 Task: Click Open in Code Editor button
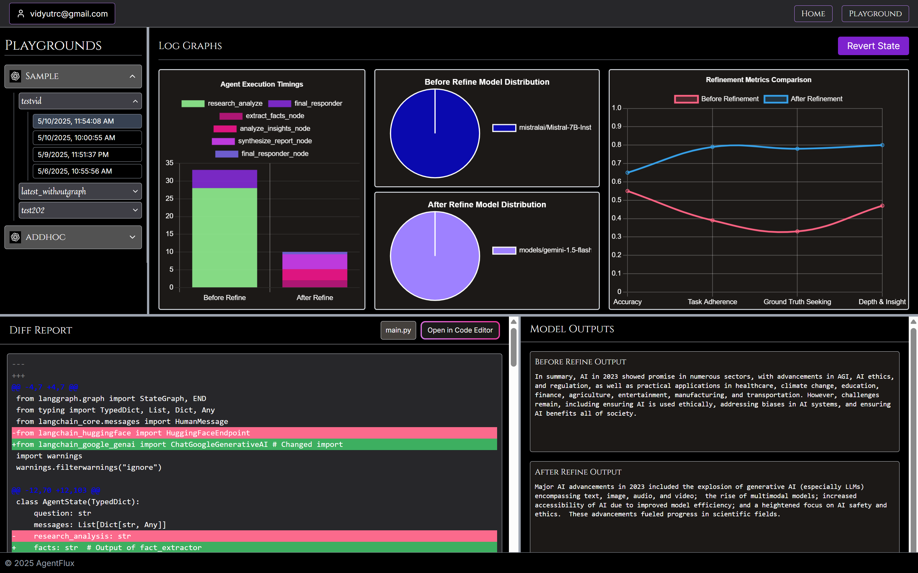pyautogui.click(x=460, y=330)
